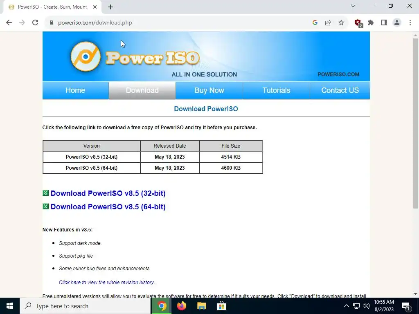This screenshot has width=419, height=314.
Task: Open Google search icon in address bar
Action: (x=315, y=23)
